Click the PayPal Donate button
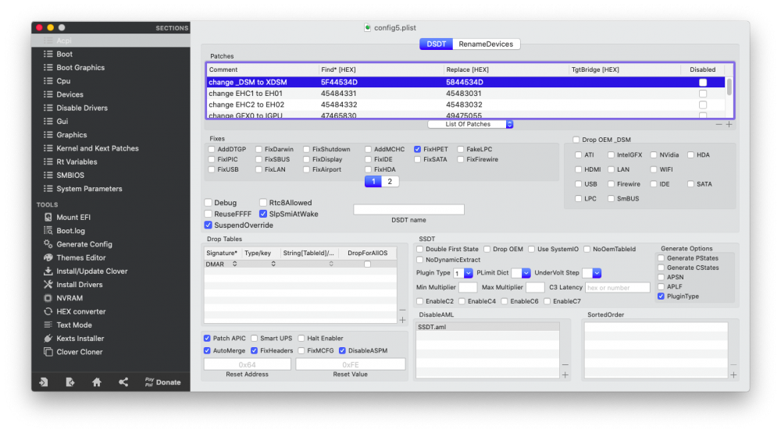 pyautogui.click(x=163, y=382)
